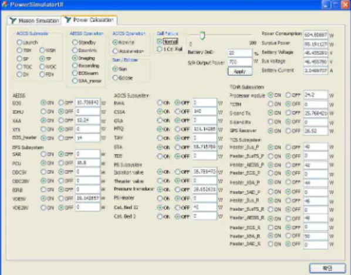Click the PowerSimulatorUI title bar icon
The width and height of the screenshot is (351, 275).
point(5,5)
